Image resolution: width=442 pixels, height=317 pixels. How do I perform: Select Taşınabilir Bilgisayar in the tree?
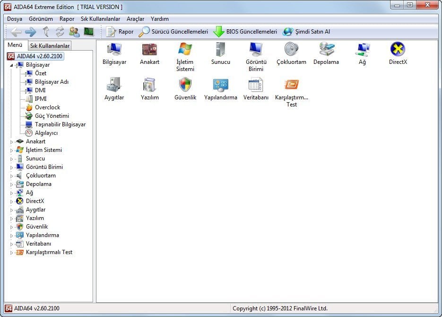pyautogui.click(x=60, y=124)
